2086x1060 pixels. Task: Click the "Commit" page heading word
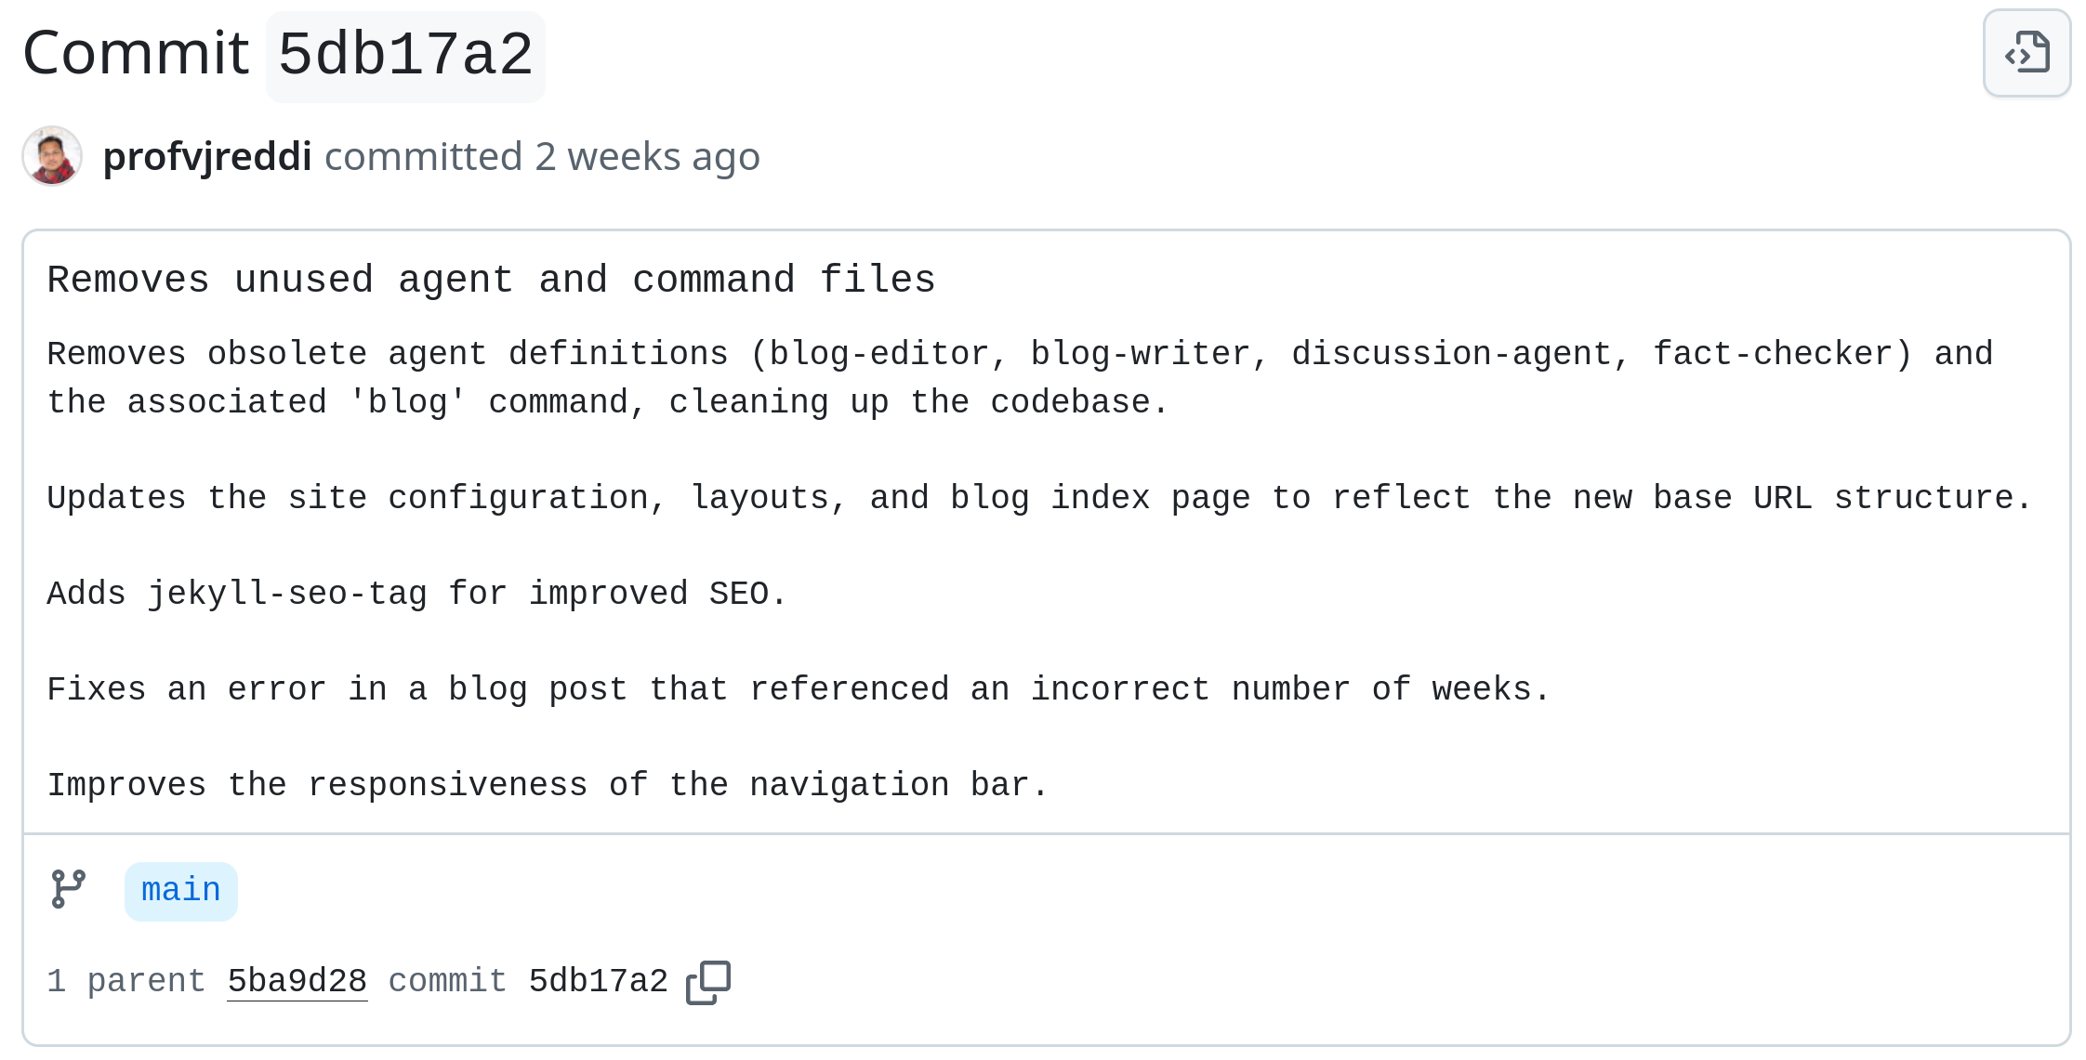[x=136, y=54]
